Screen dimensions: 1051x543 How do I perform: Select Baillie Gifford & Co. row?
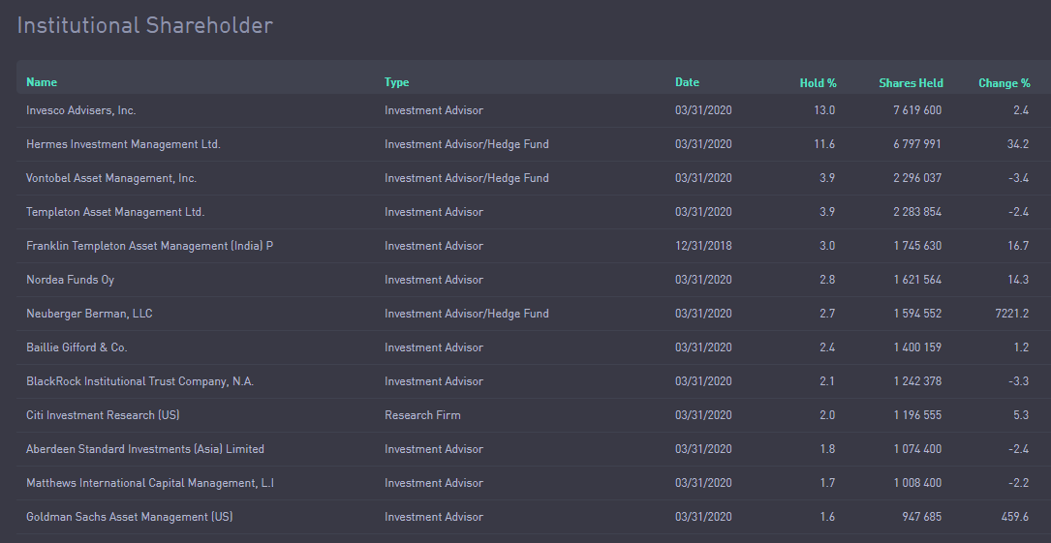534,347
